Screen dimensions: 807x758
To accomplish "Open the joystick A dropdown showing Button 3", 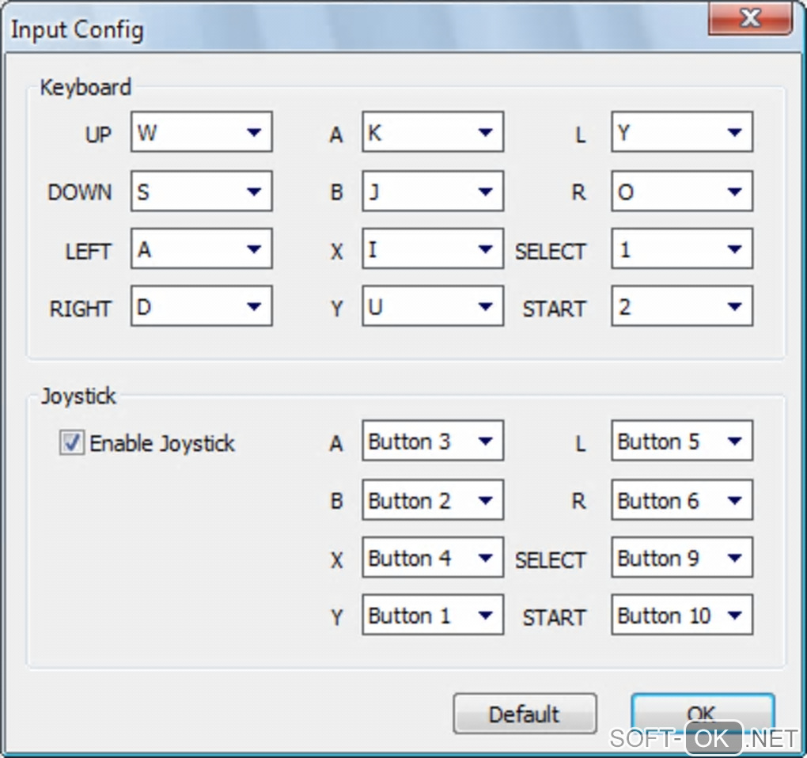I will click(x=433, y=441).
